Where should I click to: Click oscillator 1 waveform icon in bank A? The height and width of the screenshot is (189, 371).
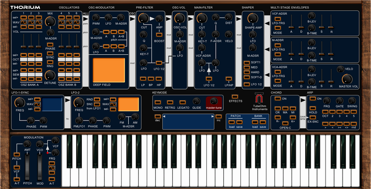click(x=24, y=22)
